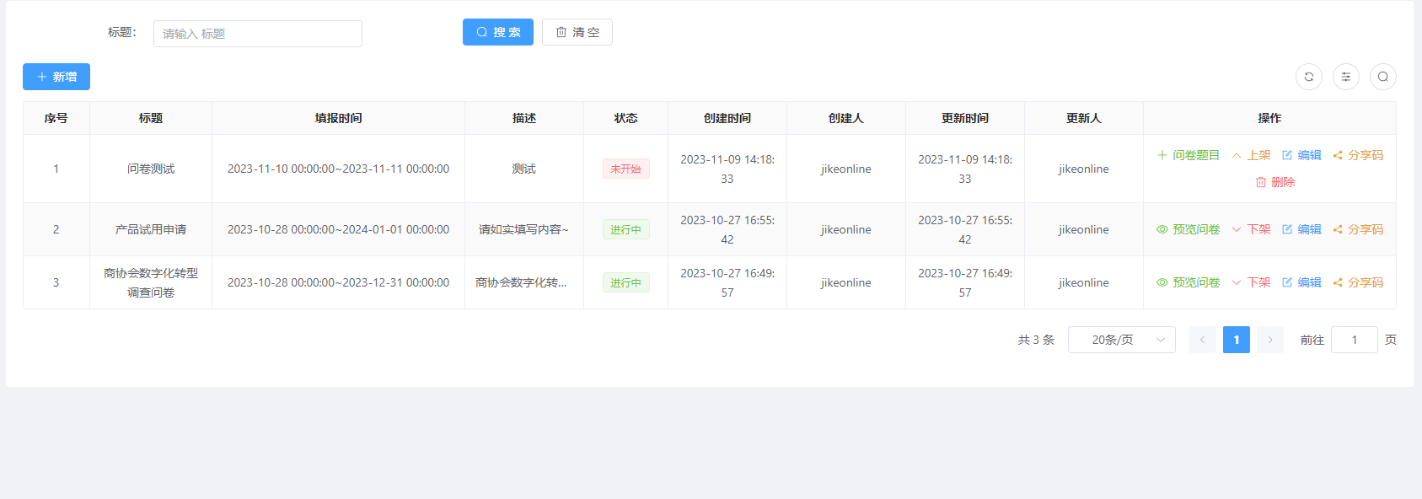Click 问卷题目 in the first row

coord(1188,155)
